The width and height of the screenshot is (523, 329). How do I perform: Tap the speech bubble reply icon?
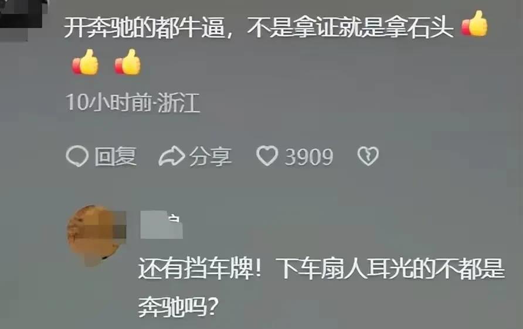(x=77, y=156)
